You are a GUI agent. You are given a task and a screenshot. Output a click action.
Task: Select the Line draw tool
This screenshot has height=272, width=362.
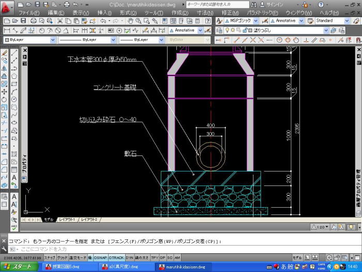point(14,53)
